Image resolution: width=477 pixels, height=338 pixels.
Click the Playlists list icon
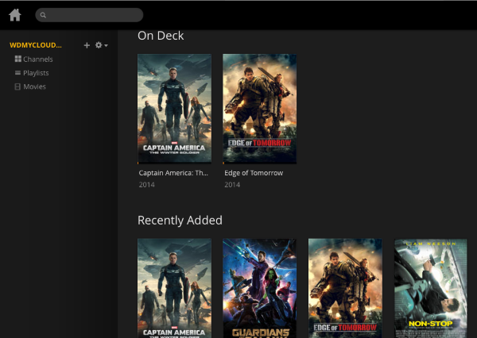[x=18, y=72]
